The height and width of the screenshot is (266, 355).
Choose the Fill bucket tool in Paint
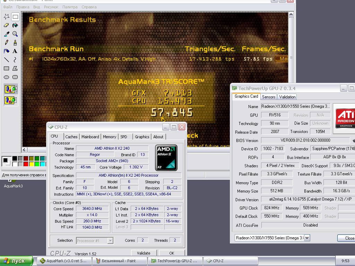[x=15, y=25]
